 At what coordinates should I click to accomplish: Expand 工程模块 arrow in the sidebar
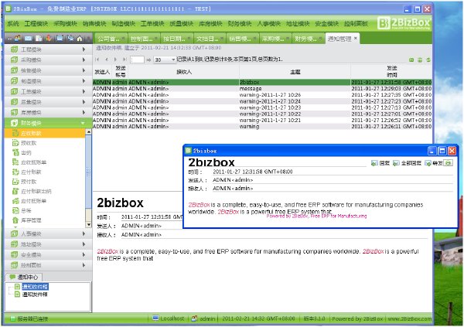[x=84, y=49]
